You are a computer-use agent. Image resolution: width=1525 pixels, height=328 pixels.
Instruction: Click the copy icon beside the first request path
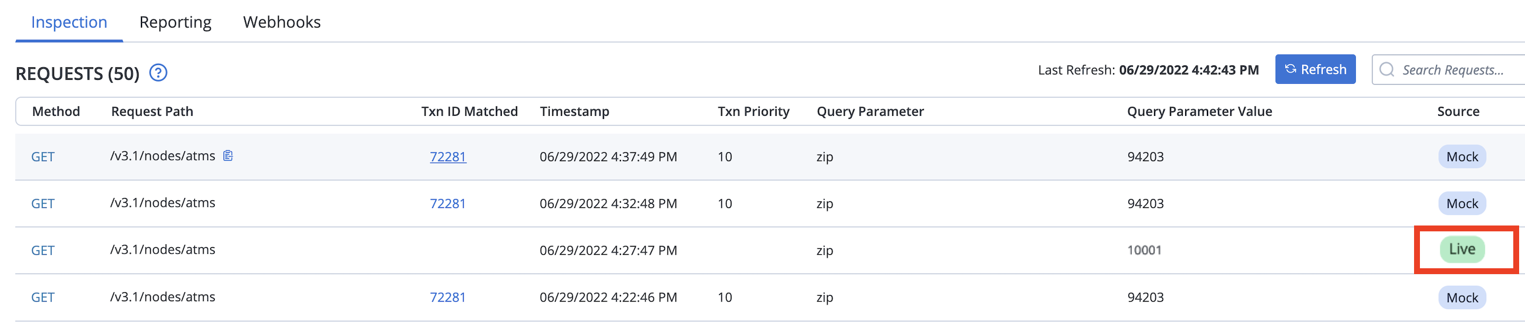pyautogui.click(x=228, y=155)
